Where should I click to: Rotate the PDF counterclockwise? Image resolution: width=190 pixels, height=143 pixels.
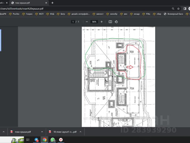point(116,22)
